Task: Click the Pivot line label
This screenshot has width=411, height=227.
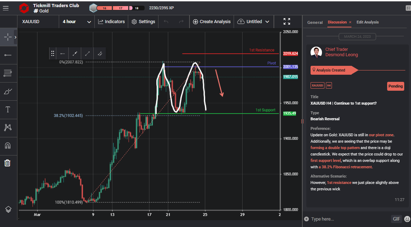Action: 271,63
